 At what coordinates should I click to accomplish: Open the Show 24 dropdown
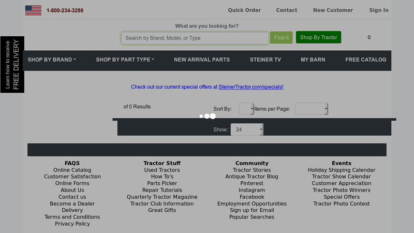point(247,129)
